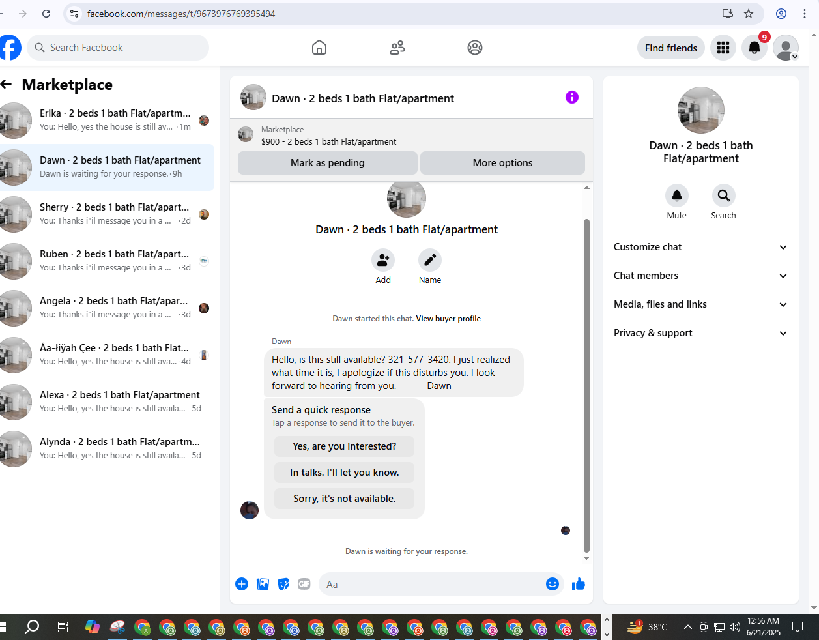This screenshot has height=640, width=819.
Task: Open the emoji picker
Action: pos(553,584)
